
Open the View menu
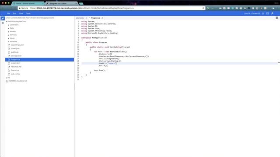coord(21,14)
